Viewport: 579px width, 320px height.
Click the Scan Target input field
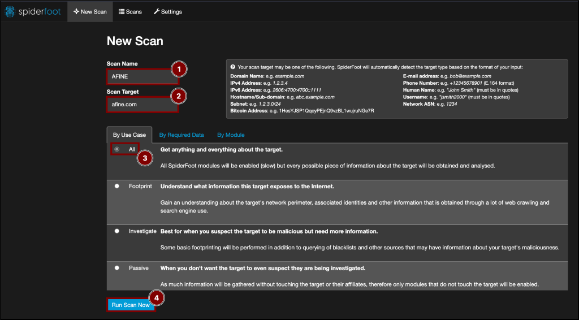pos(142,105)
